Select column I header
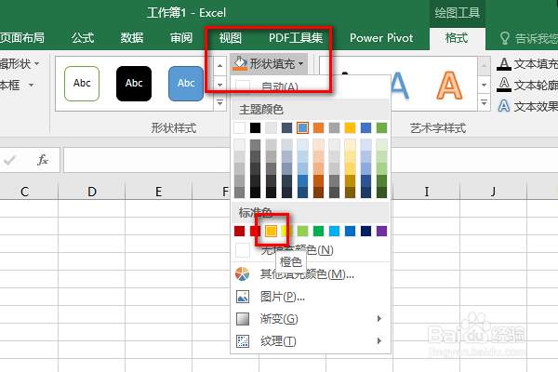 pyautogui.click(x=426, y=192)
